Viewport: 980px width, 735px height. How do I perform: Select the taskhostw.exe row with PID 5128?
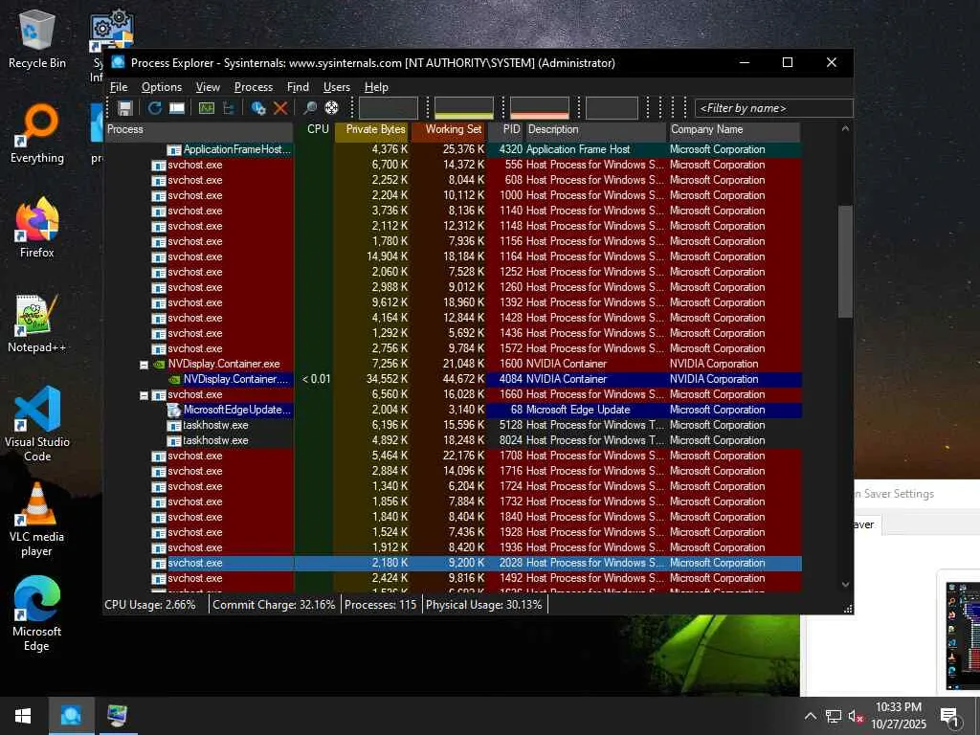point(453,426)
